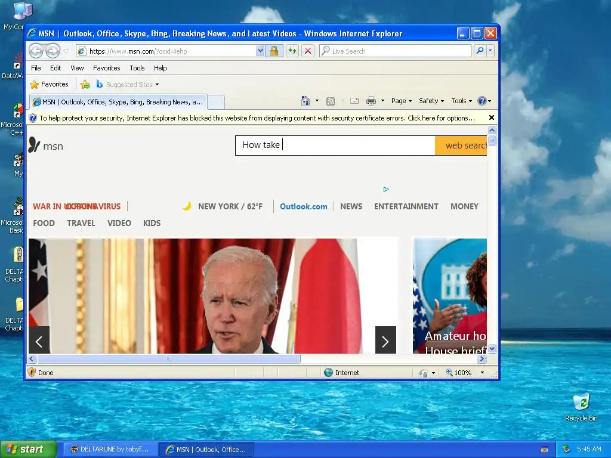
Task: Open the Tools command bar menu
Action: coord(461,101)
